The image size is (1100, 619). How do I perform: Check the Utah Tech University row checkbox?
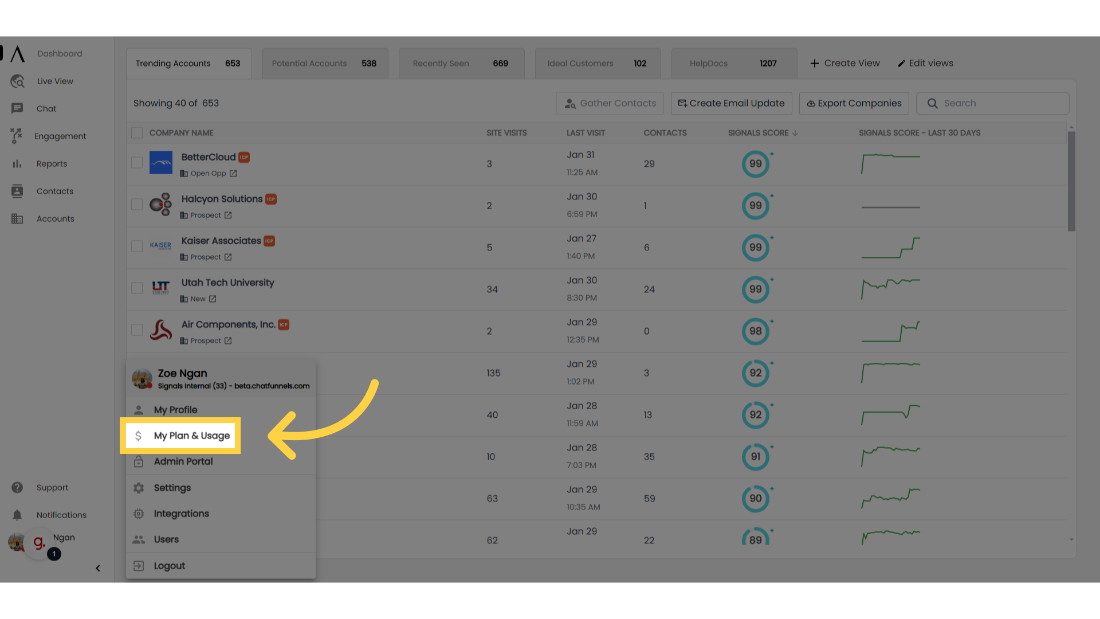137,288
